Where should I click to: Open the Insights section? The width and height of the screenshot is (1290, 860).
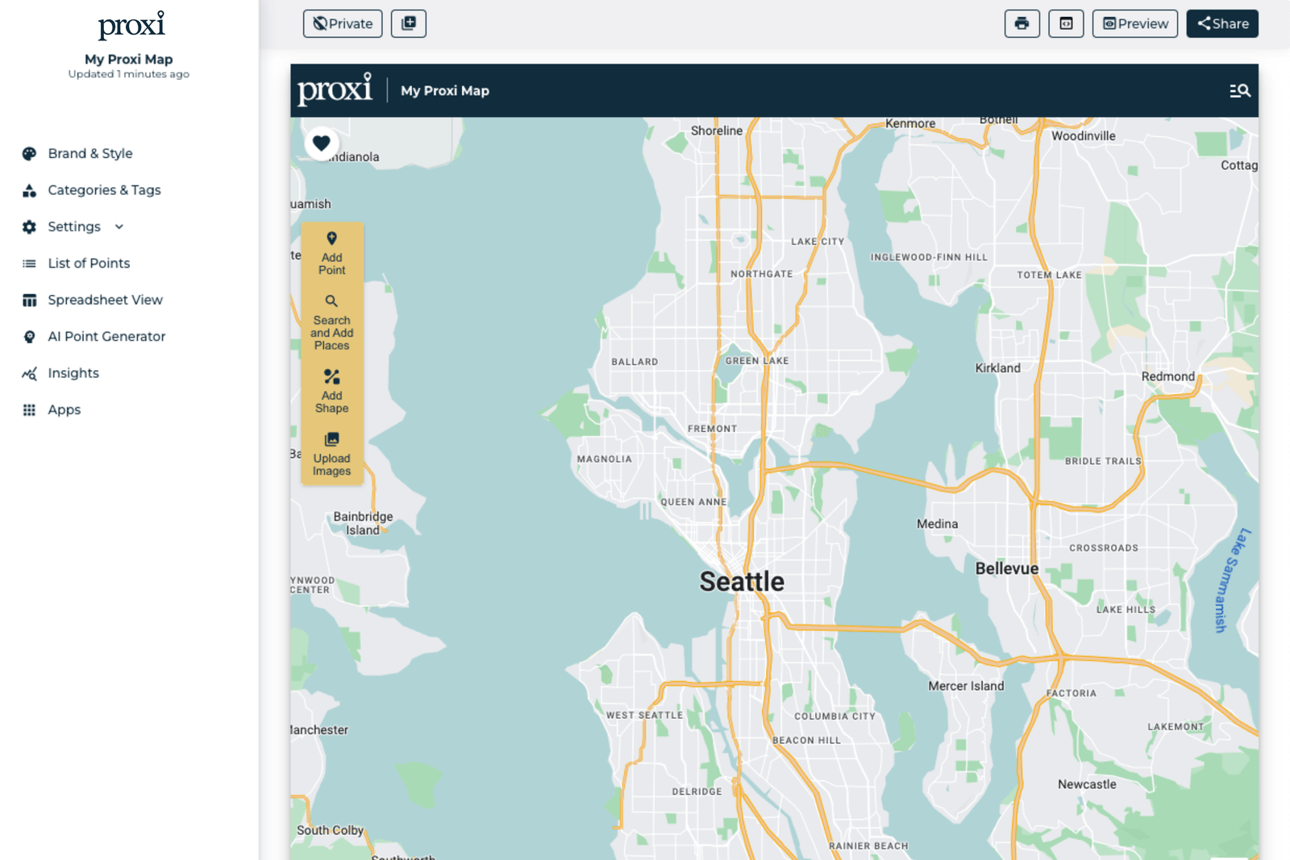tap(73, 372)
